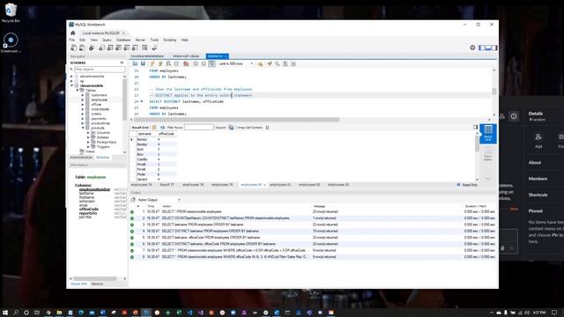564x317 pixels.
Task: Click the lastname column header
Action: [x=145, y=134]
